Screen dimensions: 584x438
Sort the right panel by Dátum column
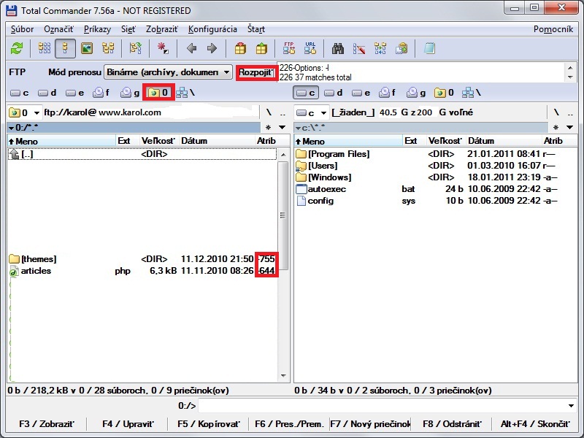tap(504, 141)
